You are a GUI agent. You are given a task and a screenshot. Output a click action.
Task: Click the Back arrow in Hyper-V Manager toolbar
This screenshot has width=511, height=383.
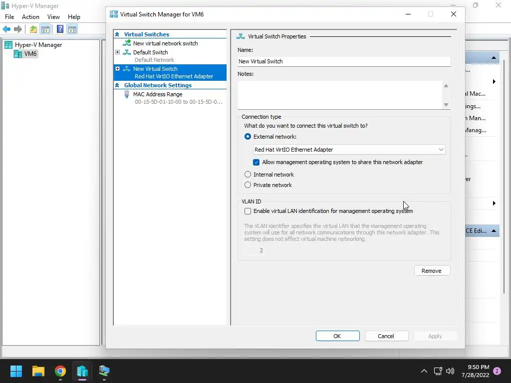coord(6,29)
